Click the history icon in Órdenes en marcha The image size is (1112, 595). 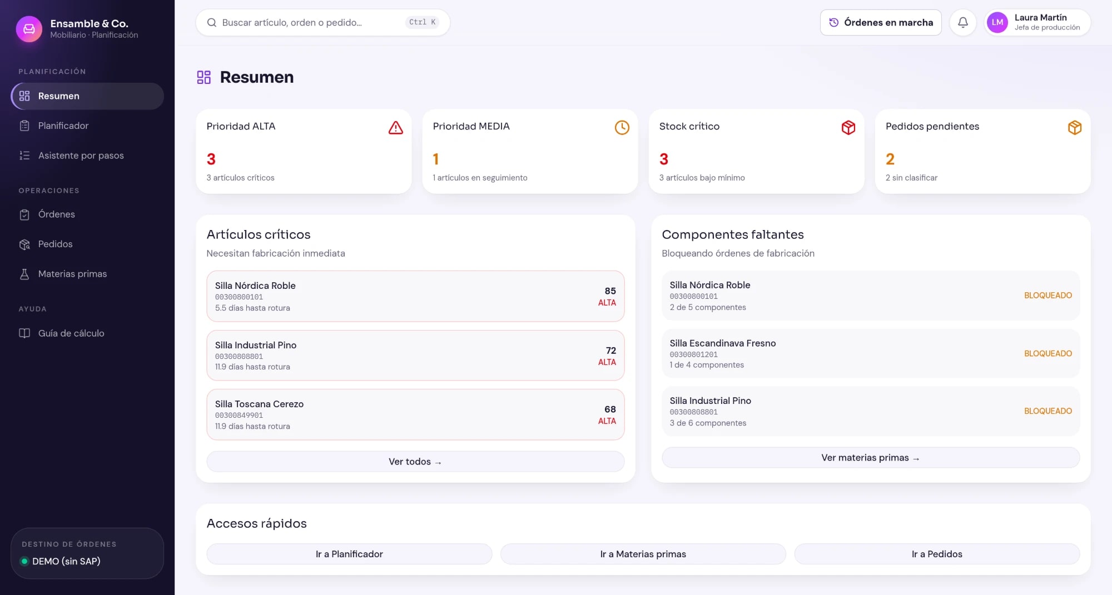834,23
